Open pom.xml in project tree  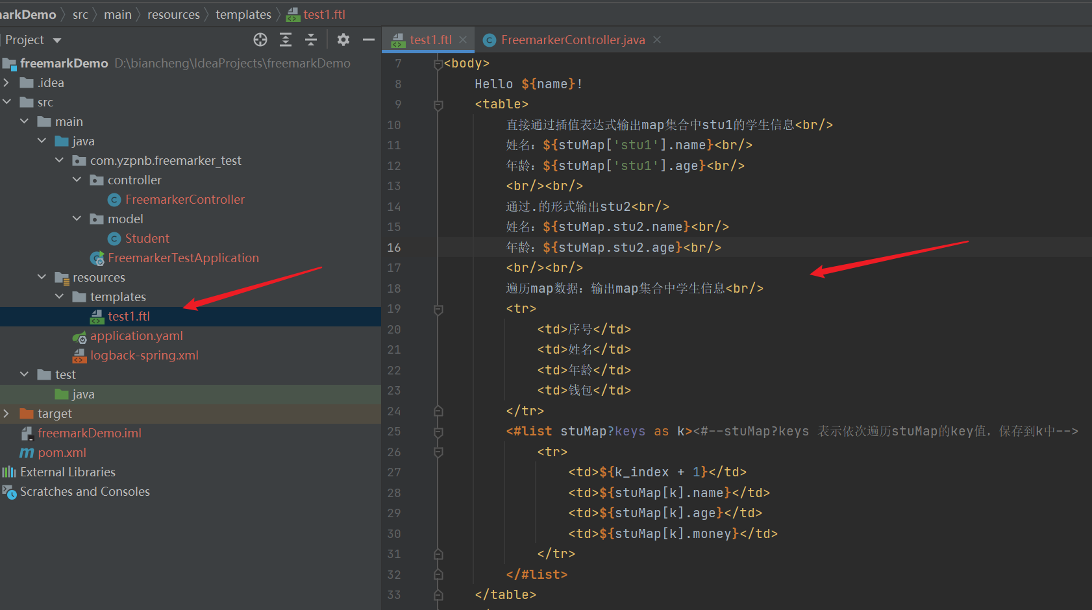[62, 452]
